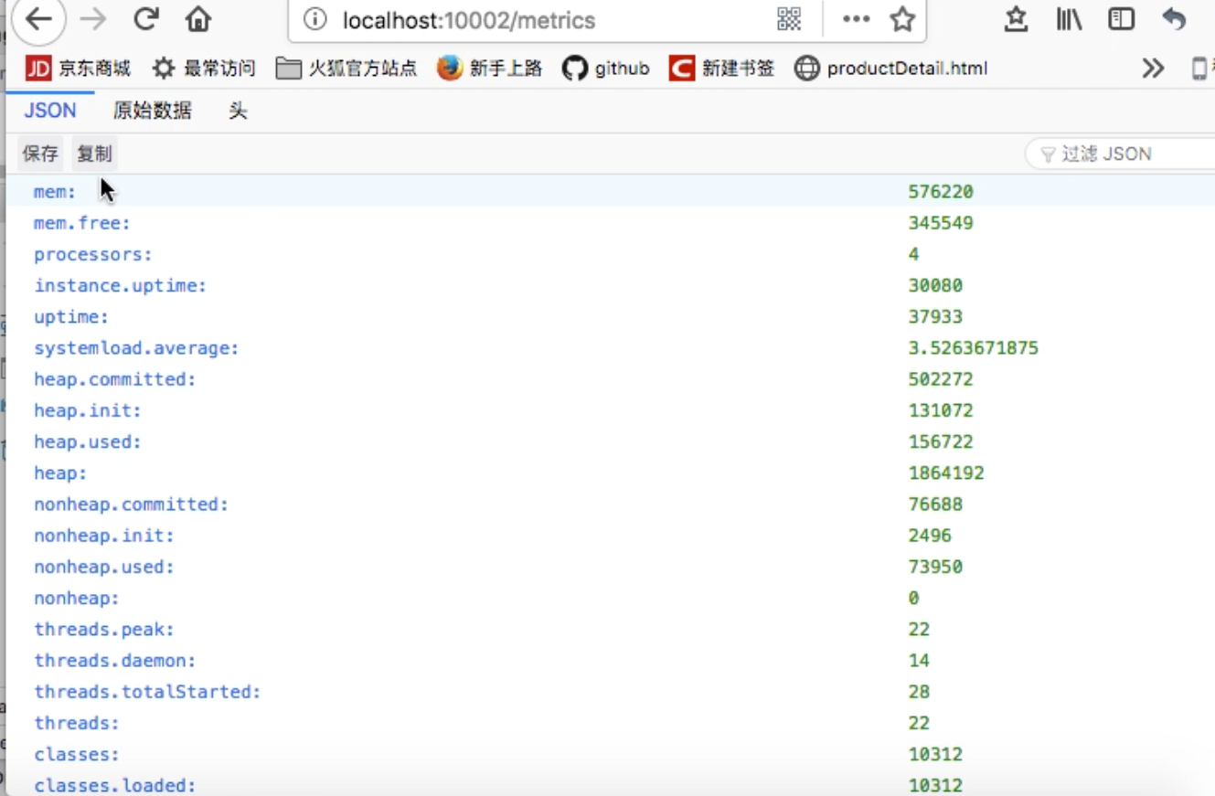
Task: Open the 火狐官方站点 bookmark folder
Action: (346, 68)
